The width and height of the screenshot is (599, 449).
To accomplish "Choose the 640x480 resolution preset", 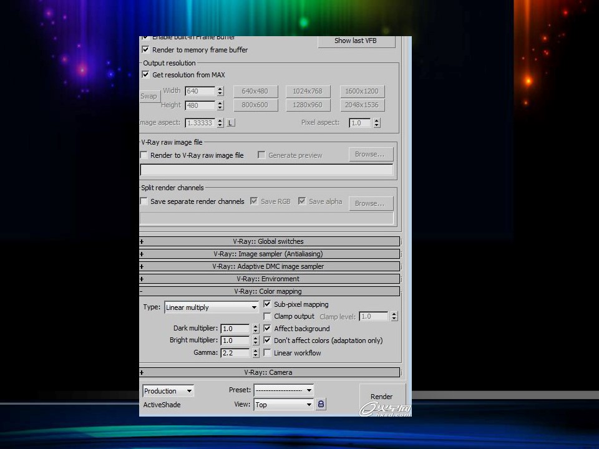I will (x=255, y=91).
